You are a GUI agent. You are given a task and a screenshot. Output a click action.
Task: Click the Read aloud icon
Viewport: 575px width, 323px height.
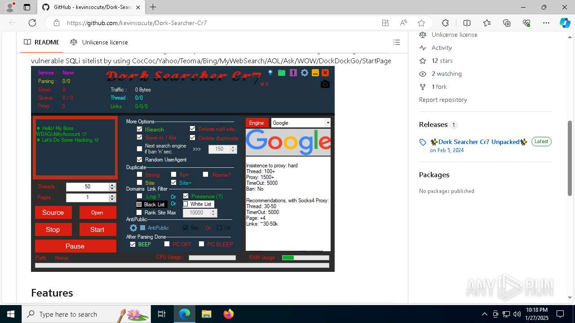click(x=403, y=23)
